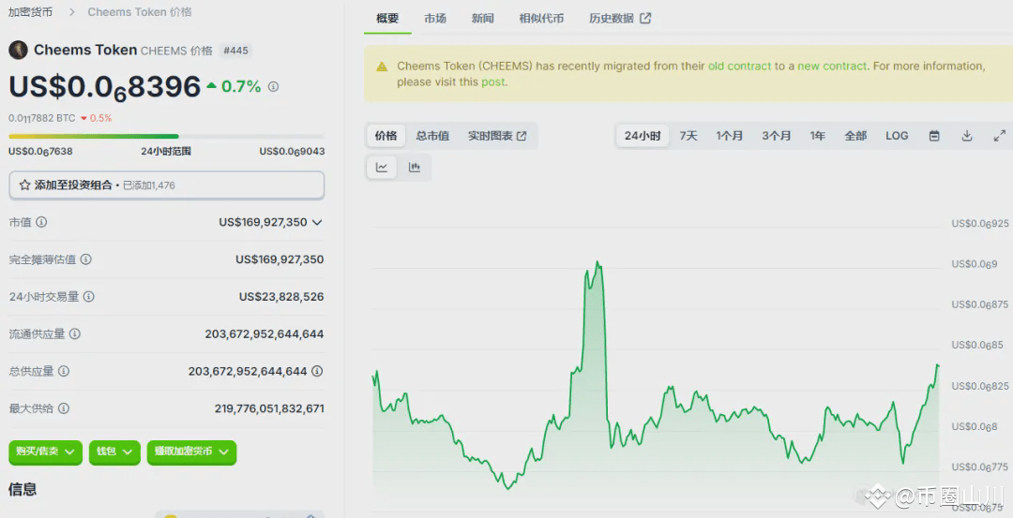
Task: Select the 7天 time range
Action: (x=688, y=136)
